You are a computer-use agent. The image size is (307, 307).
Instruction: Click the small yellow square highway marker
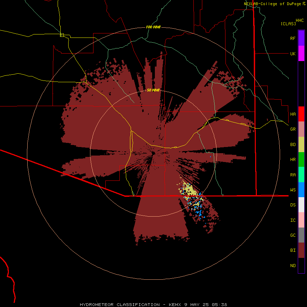coord(62,35)
